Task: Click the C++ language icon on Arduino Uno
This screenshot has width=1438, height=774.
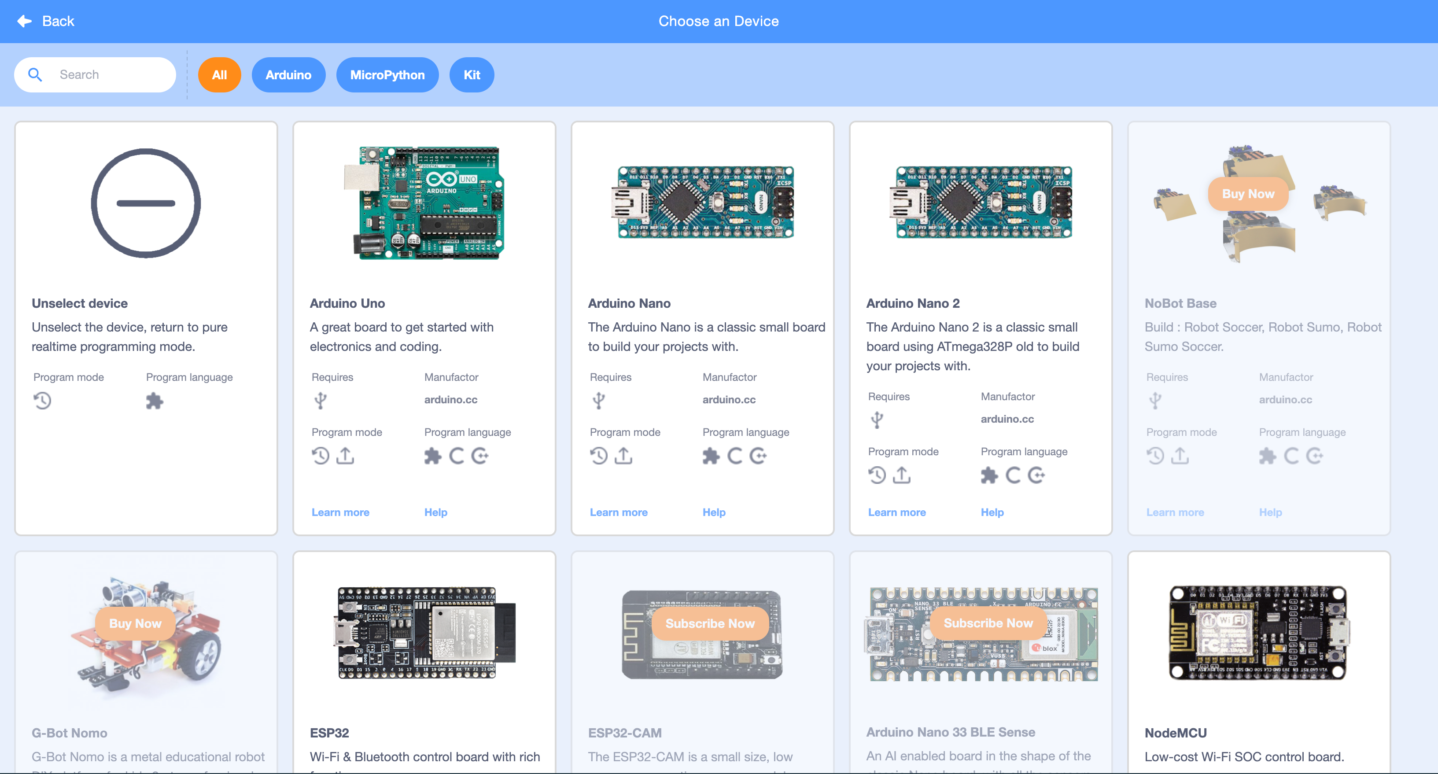Action: click(x=480, y=456)
